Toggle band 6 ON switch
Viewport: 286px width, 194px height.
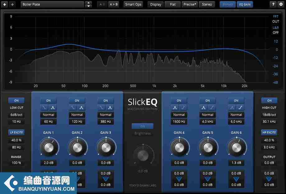tap(236, 100)
